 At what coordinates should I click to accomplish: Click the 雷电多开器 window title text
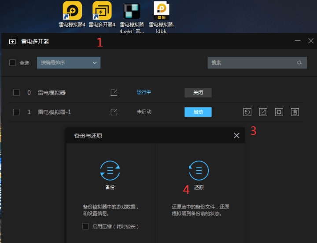point(35,41)
